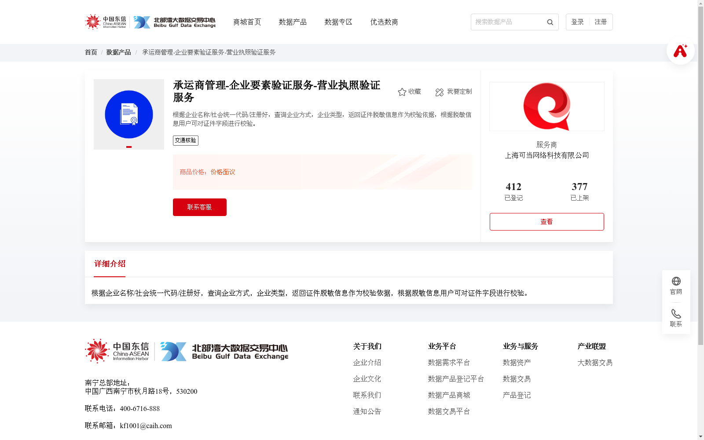Open footer link 数据交易 under 业务与服务
The width and height of the screenshot is (704, 440).
tap(517, 379)
